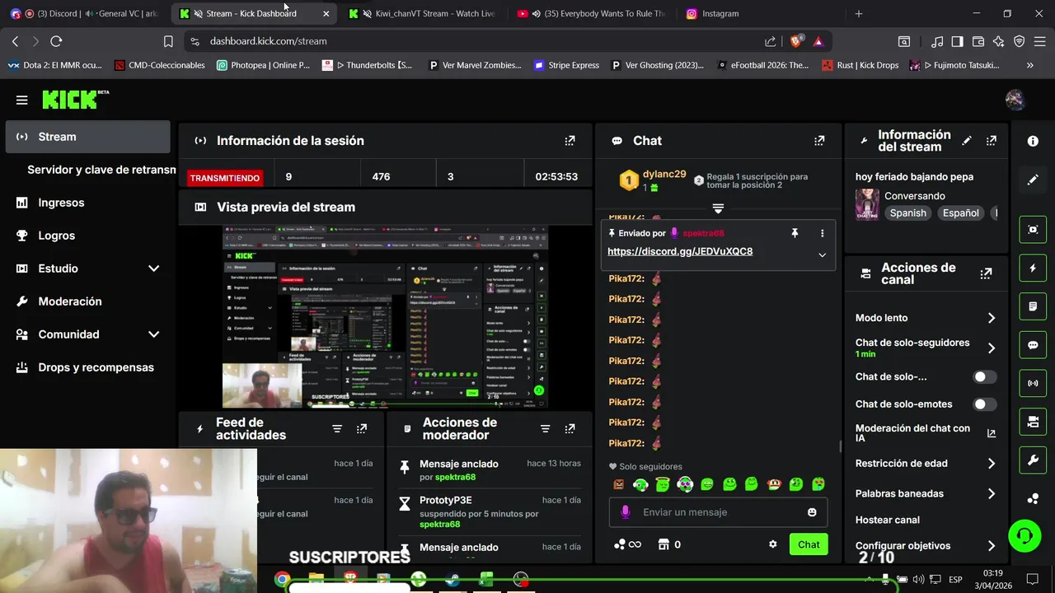Select Stream in the left sidebar
Image resolution: width=1055 pixels, height=593 pixels.
(88, 137)
